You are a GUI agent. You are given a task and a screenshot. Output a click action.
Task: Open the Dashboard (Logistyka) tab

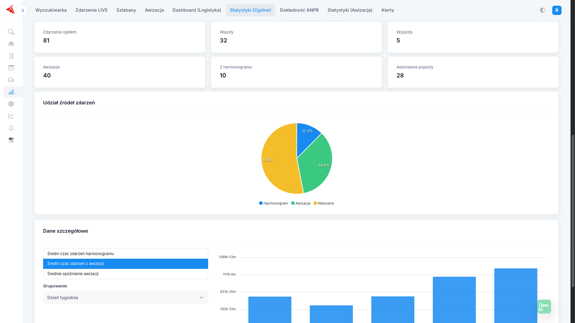197,10
